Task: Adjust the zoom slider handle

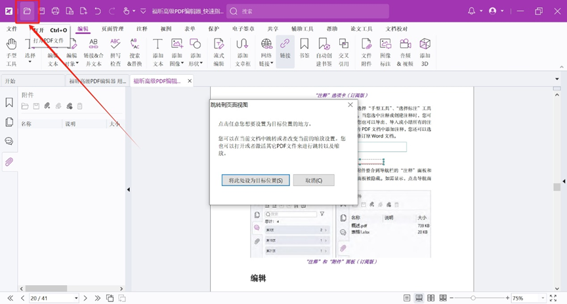Action: (x=473, y=298)
